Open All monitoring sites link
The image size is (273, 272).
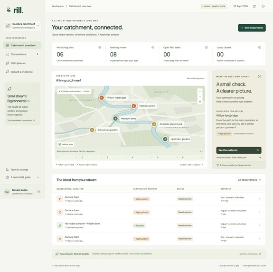coord(195,78)
